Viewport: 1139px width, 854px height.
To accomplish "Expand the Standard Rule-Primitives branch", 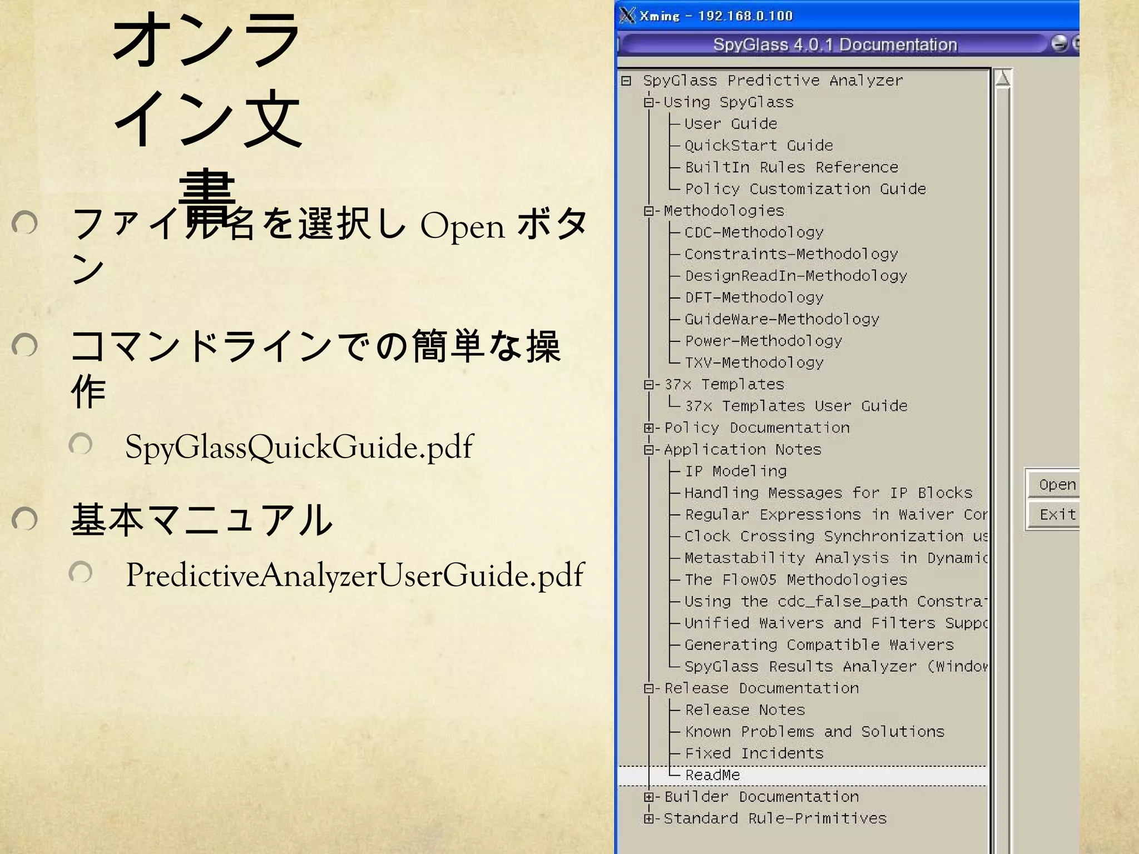I will click(648, 818).
